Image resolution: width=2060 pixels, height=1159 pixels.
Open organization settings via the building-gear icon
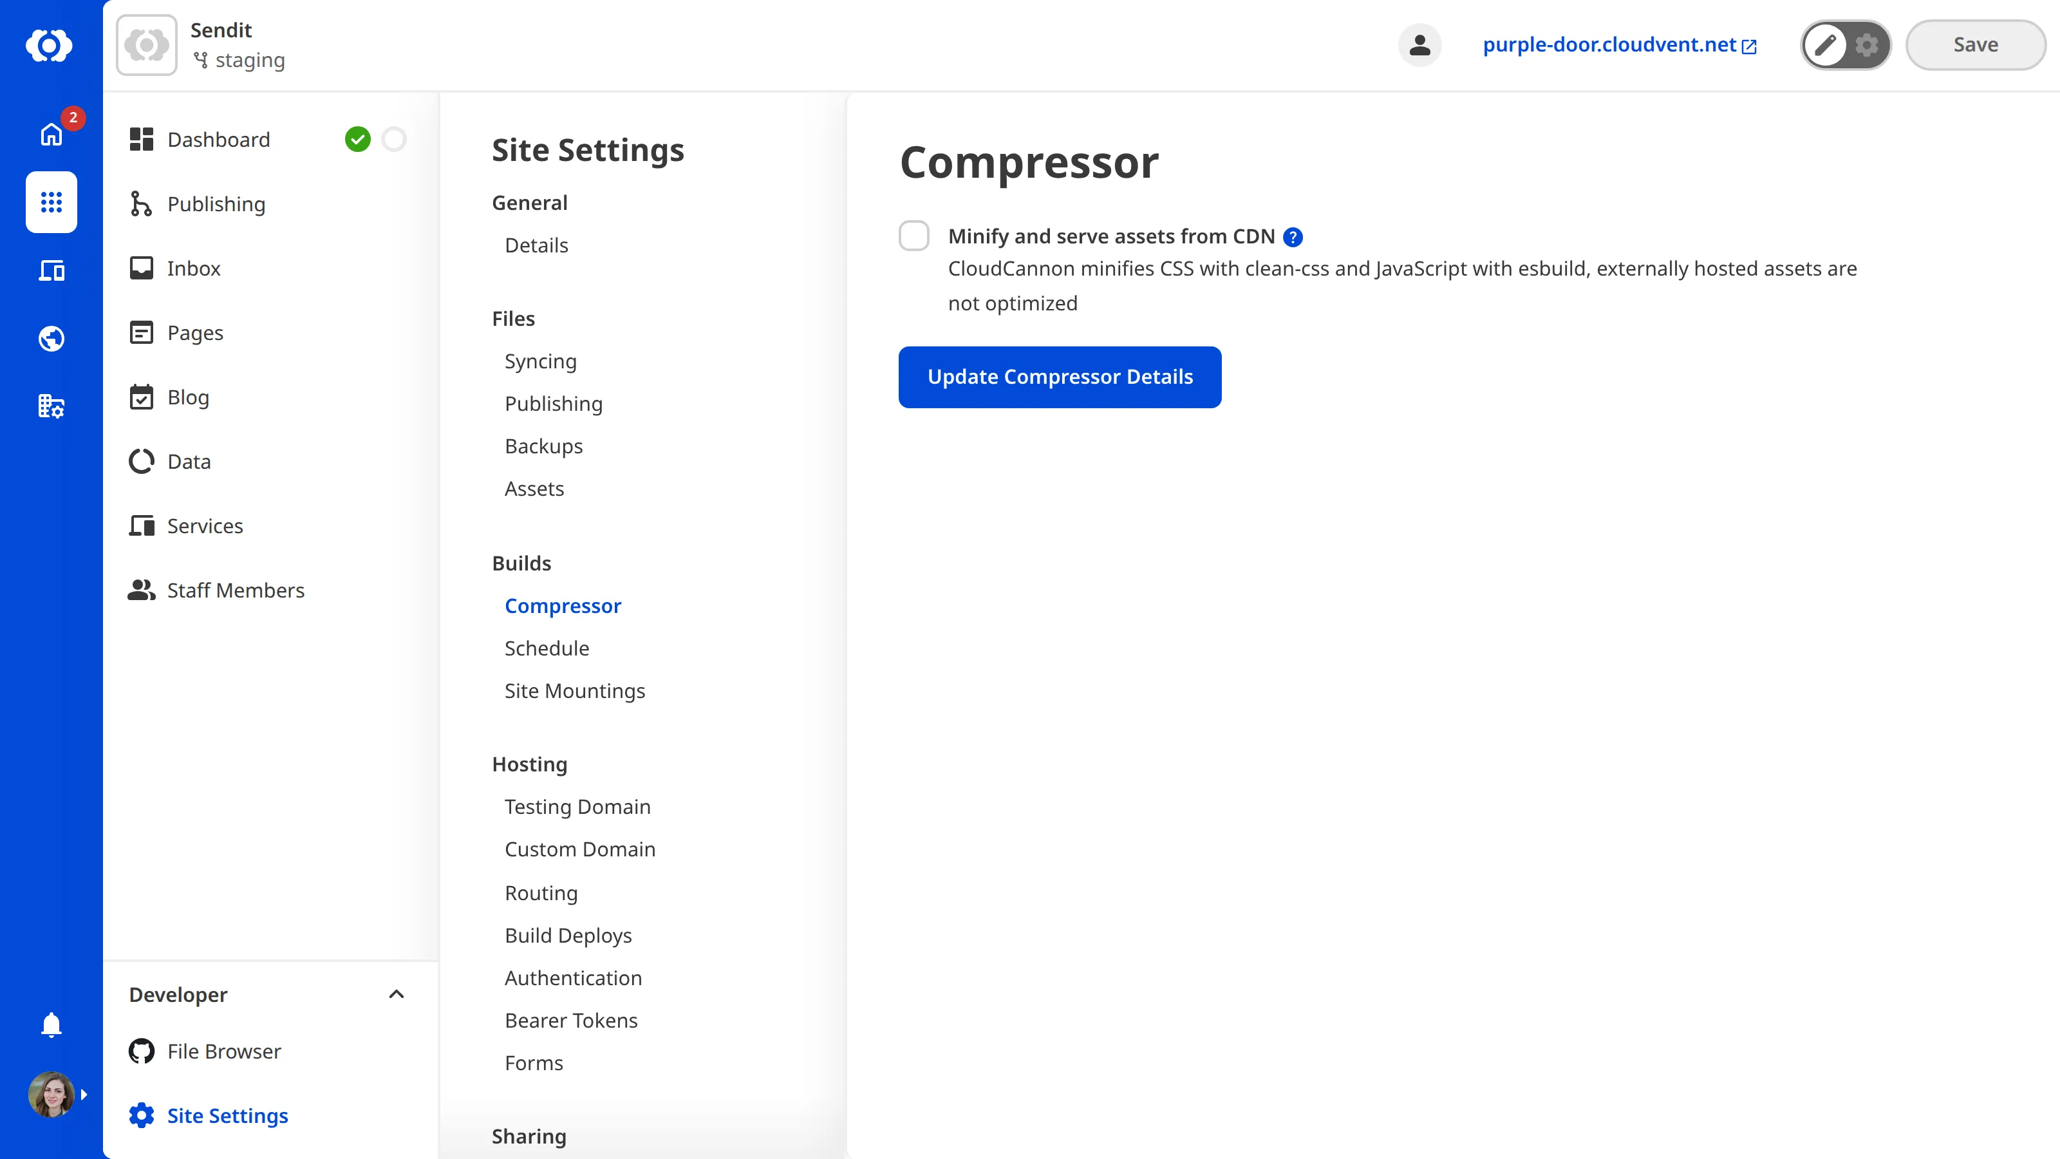[50, 406]
